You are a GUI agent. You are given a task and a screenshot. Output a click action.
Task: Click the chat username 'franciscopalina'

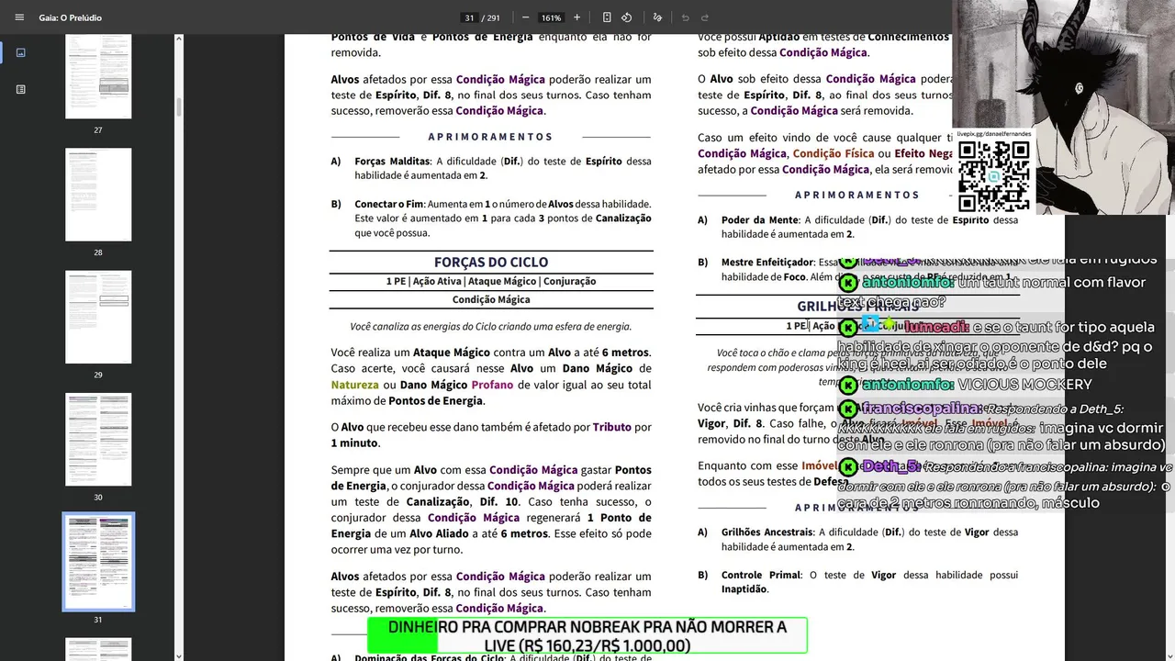click(x=923, y=409)
